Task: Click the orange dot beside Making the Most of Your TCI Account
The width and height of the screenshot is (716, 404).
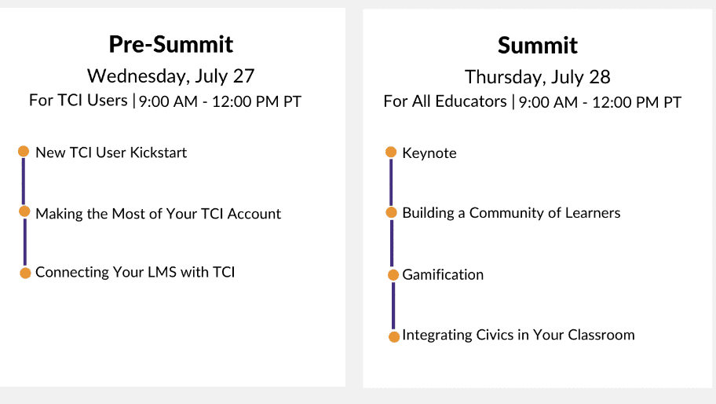Action: click(24, 211)
